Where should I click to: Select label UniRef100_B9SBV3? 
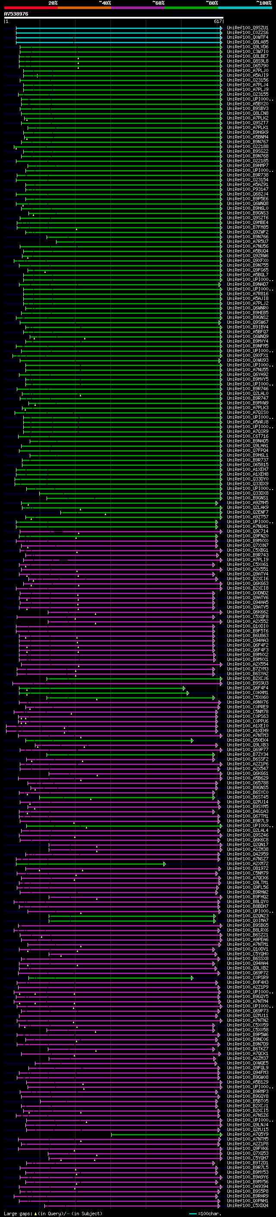click(x=247, y=109)
